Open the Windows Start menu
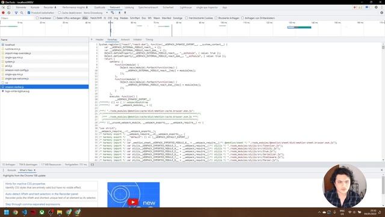This screenshot has height=217, width=385. point(7,212)
